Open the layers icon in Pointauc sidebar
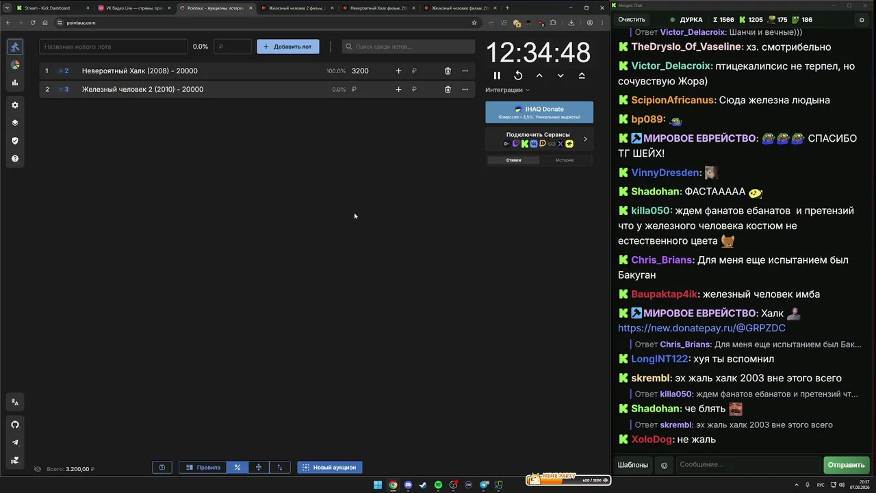This screenshot has height=493, width=876. point(15,123)
